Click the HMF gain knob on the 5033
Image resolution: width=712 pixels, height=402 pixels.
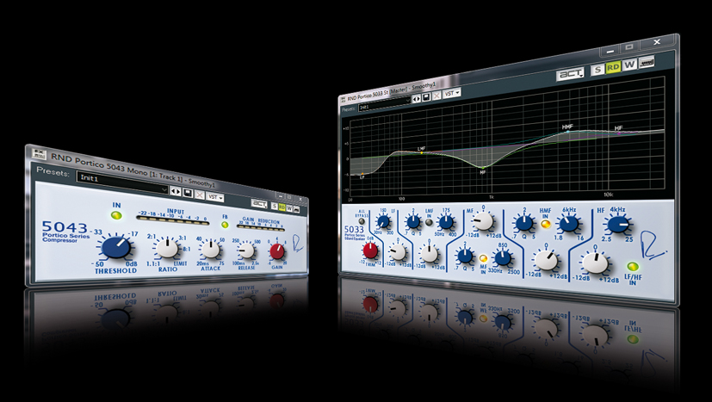click(x=546, y=260)
